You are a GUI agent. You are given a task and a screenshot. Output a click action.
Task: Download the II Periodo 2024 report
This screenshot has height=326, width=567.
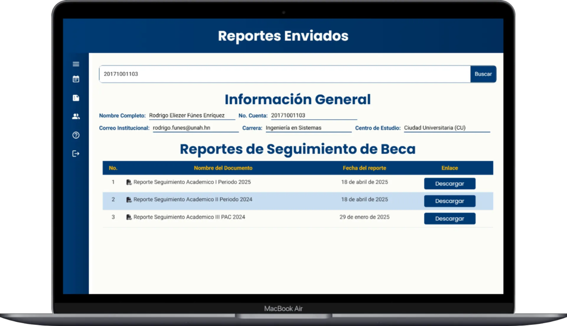tap(449, 201)
